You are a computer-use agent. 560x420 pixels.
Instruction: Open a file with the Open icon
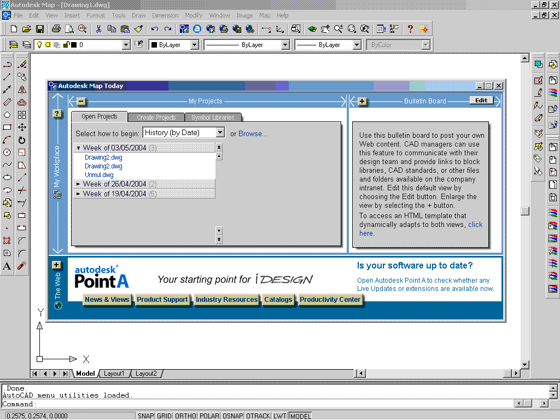26,29
